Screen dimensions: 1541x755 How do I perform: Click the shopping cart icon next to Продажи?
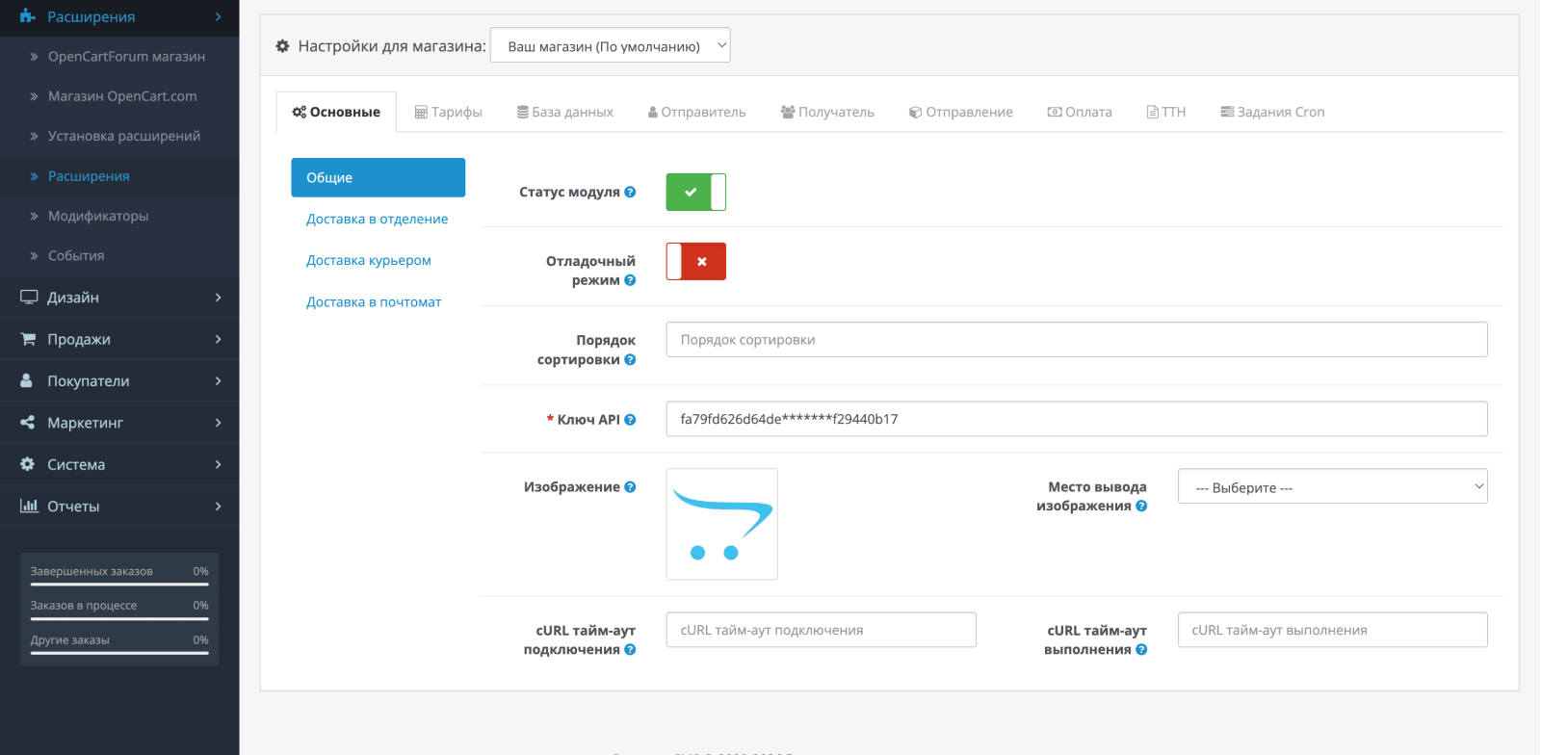point(28,339)
